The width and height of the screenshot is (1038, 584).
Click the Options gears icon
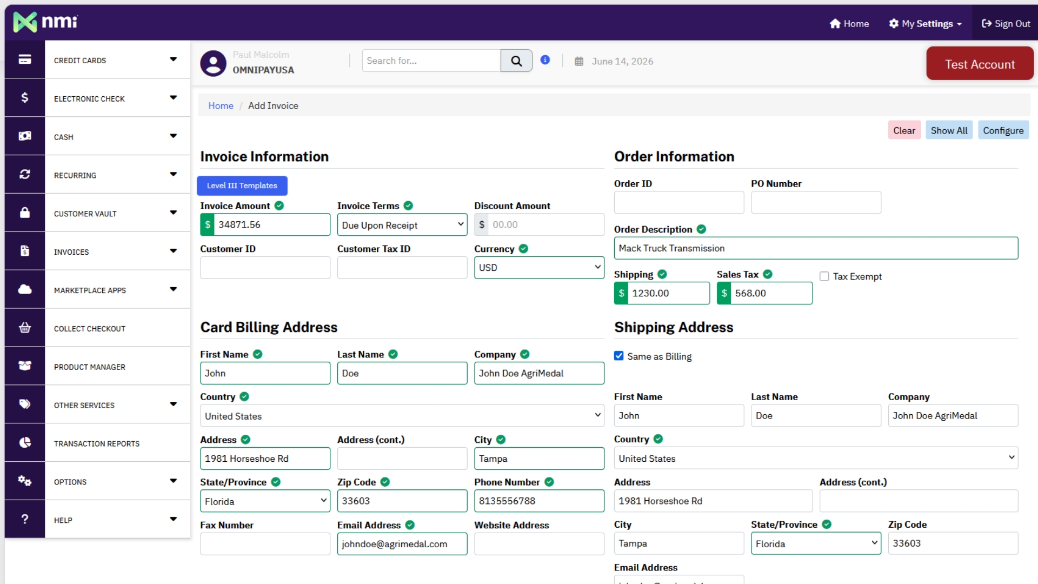click(25, 481)
